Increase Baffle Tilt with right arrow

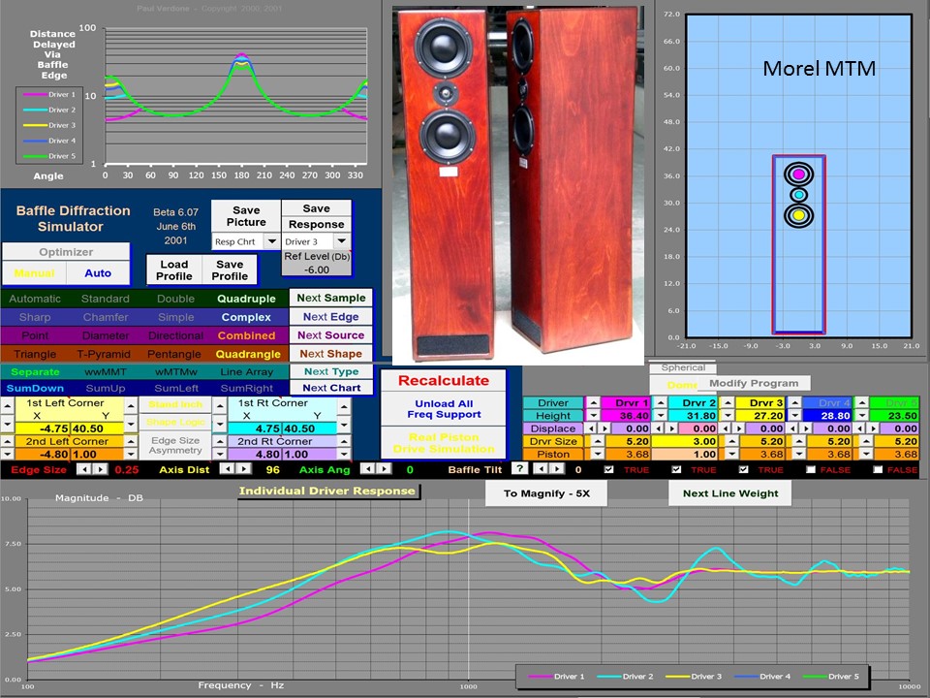557,469
